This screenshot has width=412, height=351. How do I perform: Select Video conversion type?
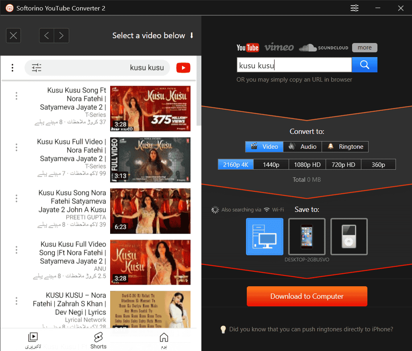[x=264, y=147]
